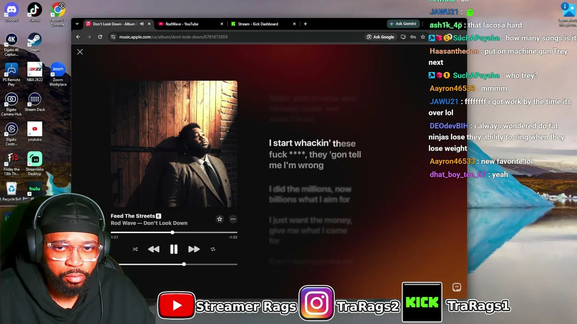
Task: Click the browser back arrow
Action: tap(78, 37)
